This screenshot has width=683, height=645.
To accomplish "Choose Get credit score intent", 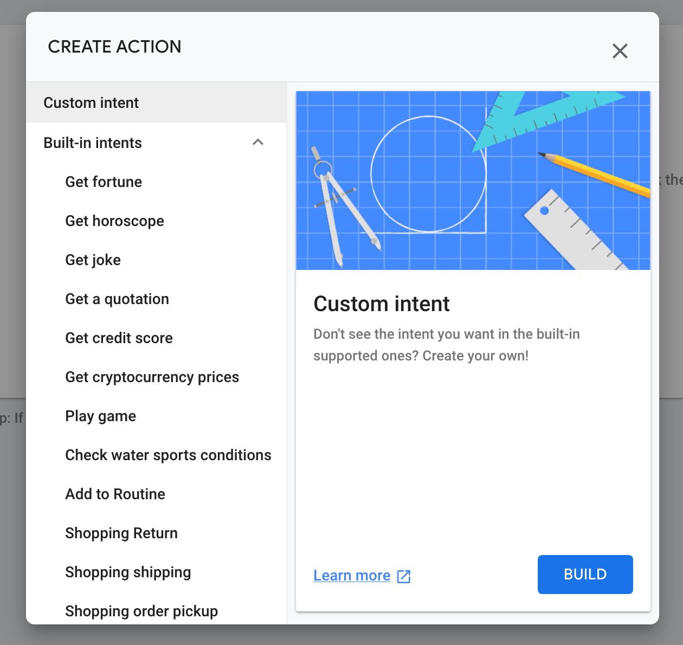I will [x=156, y=338].
